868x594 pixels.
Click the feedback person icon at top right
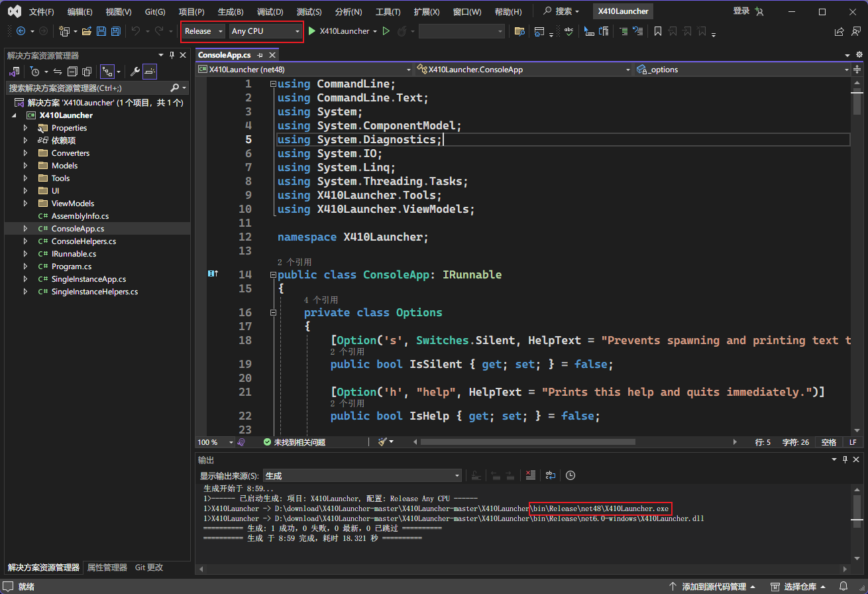(x=855, y=31)
